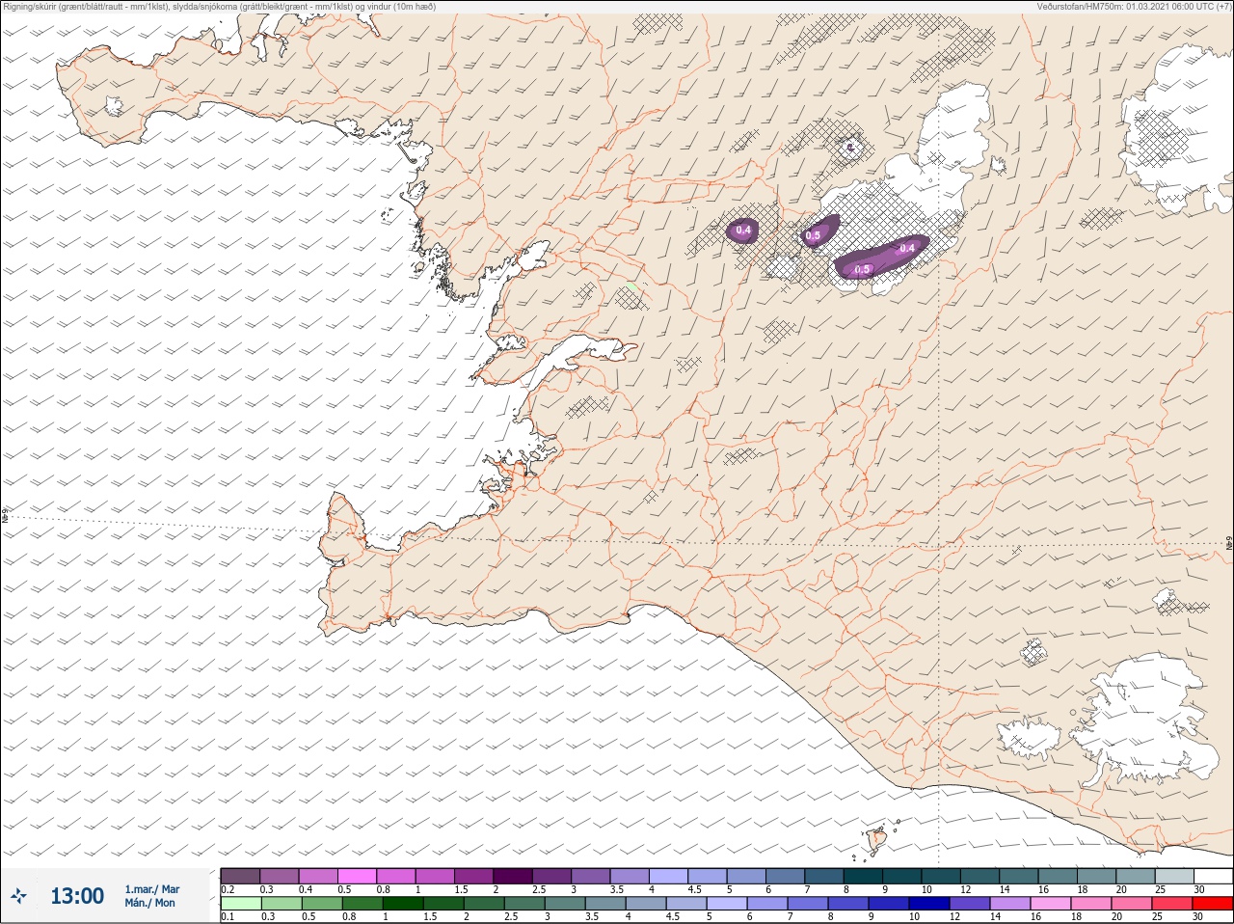Select the light gray 25 swatch in top legend
1234x924 pixels.
1175,875
